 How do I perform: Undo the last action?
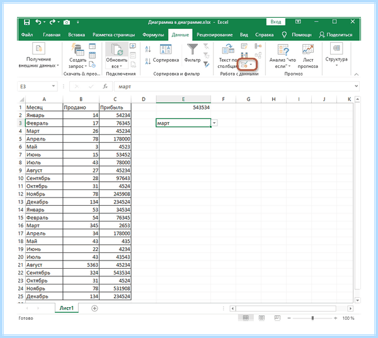click(x=38, y=22)
